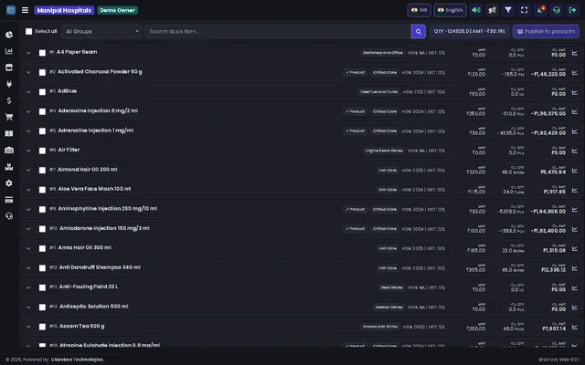Open notifications bell with red badge

[x=540, y=10]
